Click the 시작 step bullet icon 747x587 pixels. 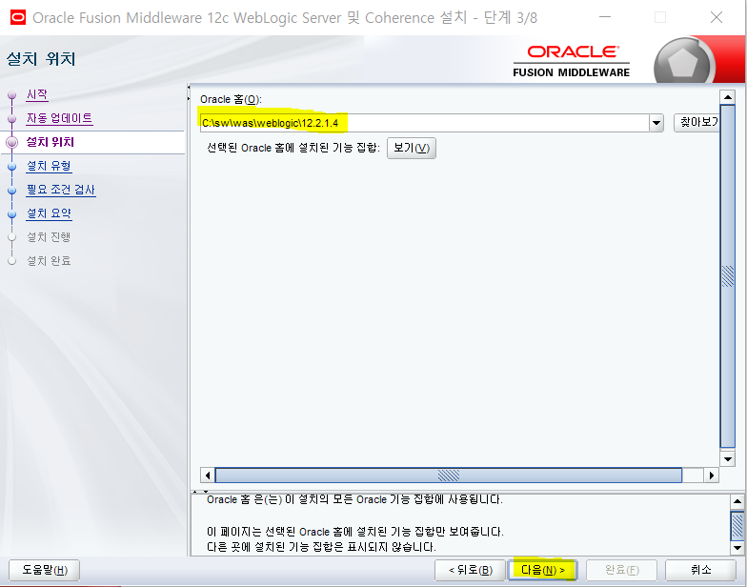click(x=11, y=95)
